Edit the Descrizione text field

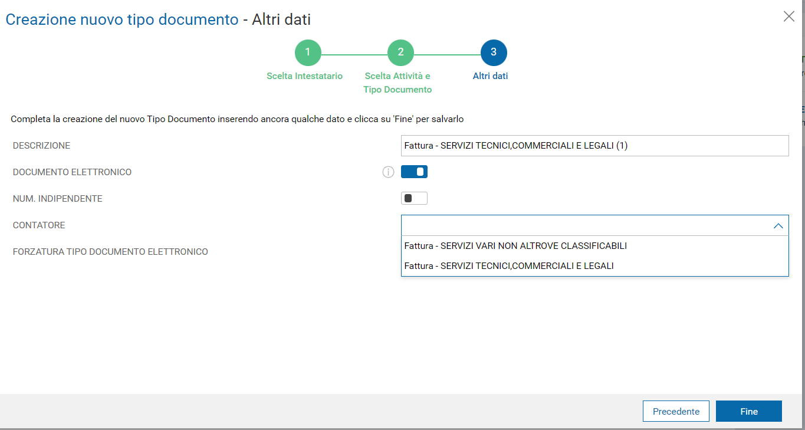pos(594,146)
